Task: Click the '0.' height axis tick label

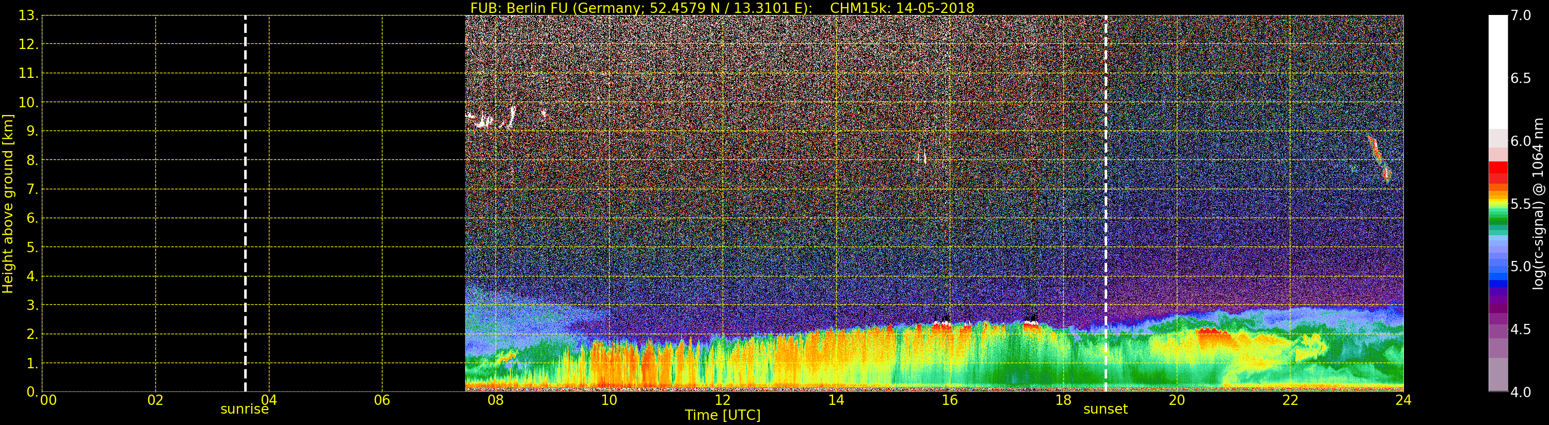Action: (x=32, y=392)
